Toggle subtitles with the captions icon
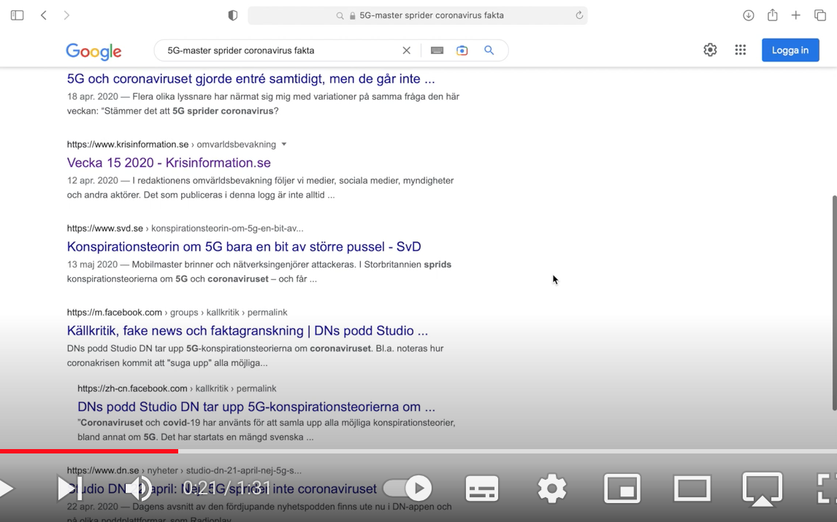 click(482, 488)
